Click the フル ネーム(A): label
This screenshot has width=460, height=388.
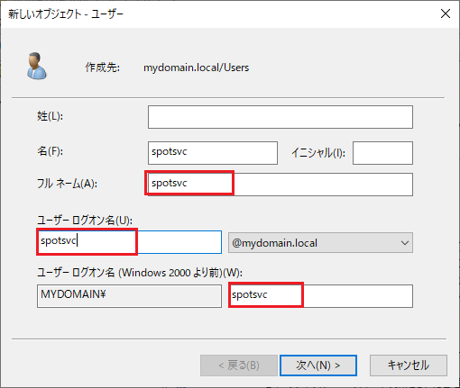click(x=67, y=184)
